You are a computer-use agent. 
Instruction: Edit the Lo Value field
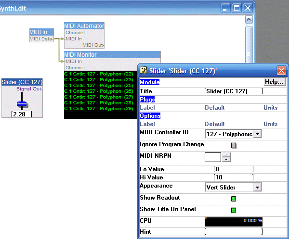click(x=234, y=169)
